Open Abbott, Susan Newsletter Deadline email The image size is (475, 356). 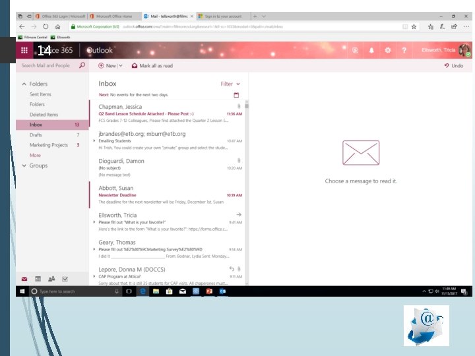[x=167, y=195]
